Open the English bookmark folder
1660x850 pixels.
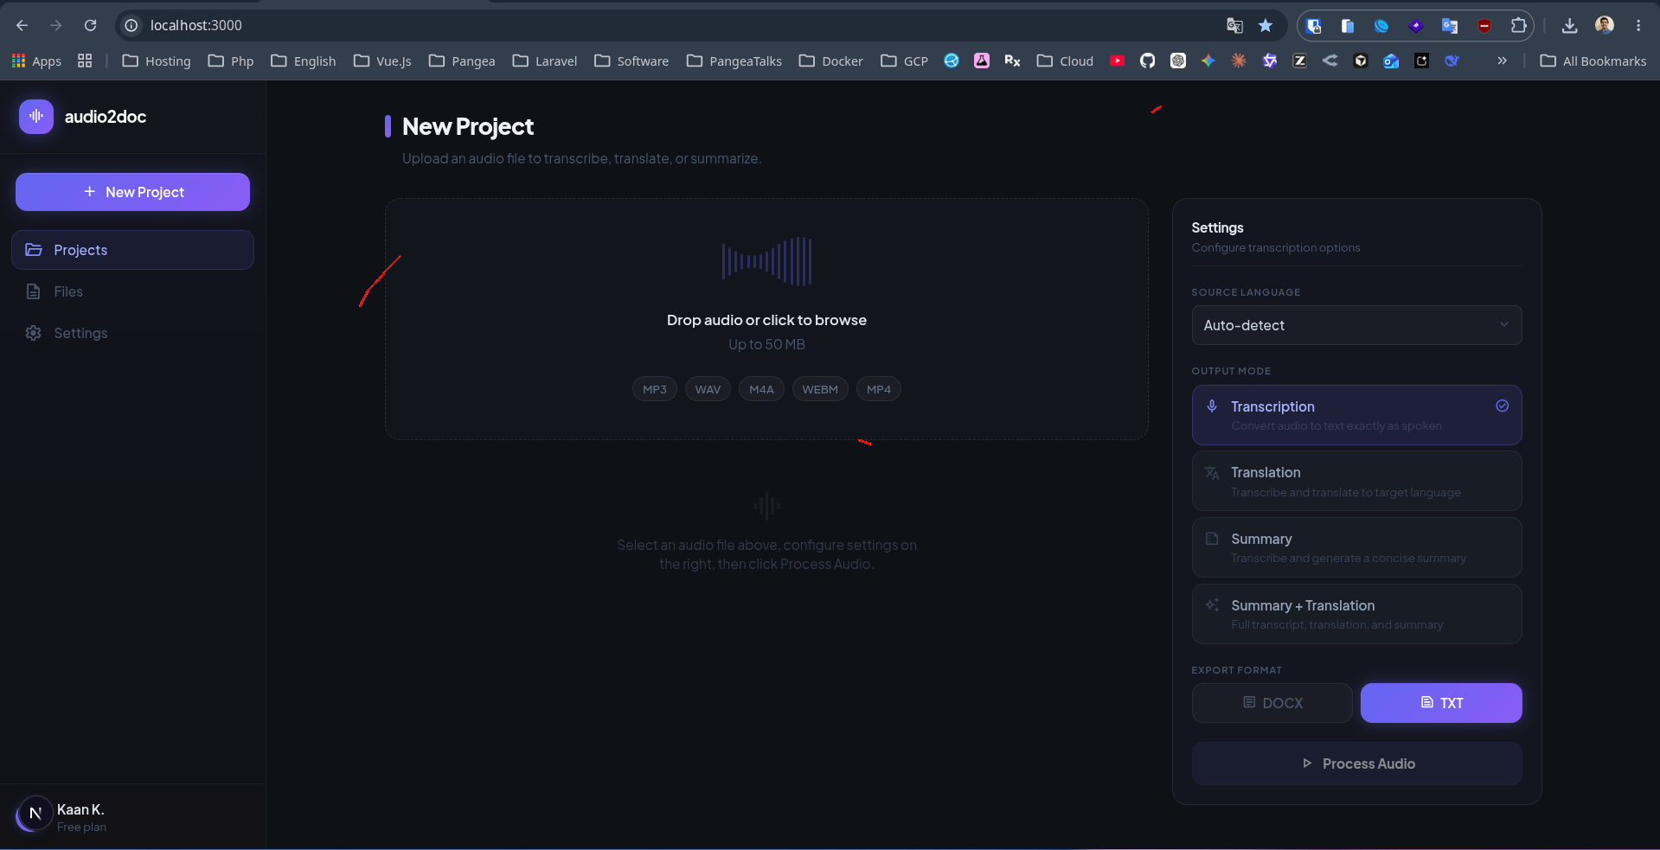(x=304, y=61)
